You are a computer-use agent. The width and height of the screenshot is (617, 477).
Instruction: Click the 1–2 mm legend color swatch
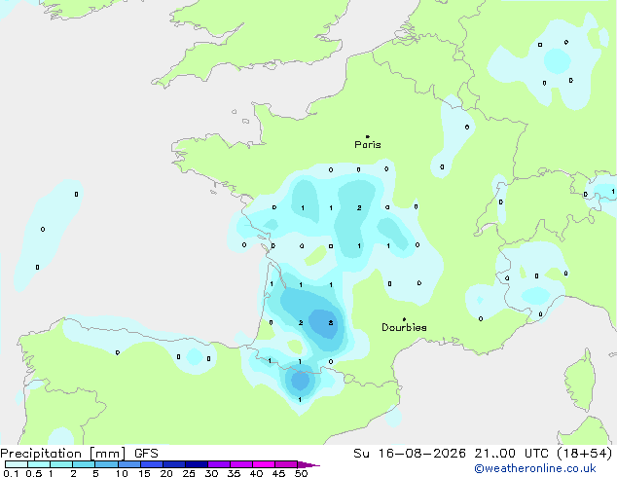click(x=61, y=464)
